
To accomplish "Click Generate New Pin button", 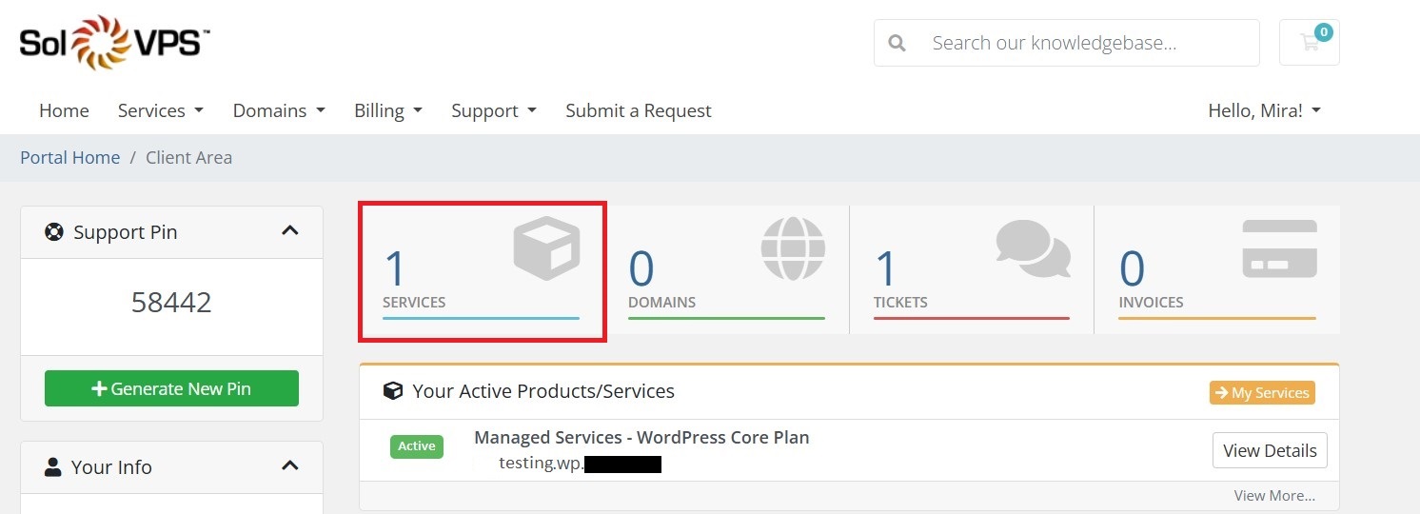I will [171, 388].
